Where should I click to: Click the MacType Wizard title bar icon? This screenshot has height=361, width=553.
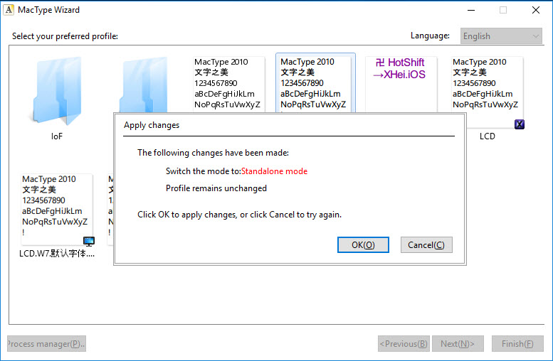[x=9, y=10]
